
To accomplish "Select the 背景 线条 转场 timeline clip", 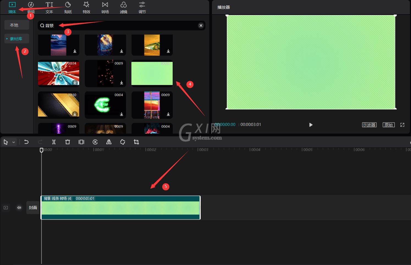I will [121, 208].
